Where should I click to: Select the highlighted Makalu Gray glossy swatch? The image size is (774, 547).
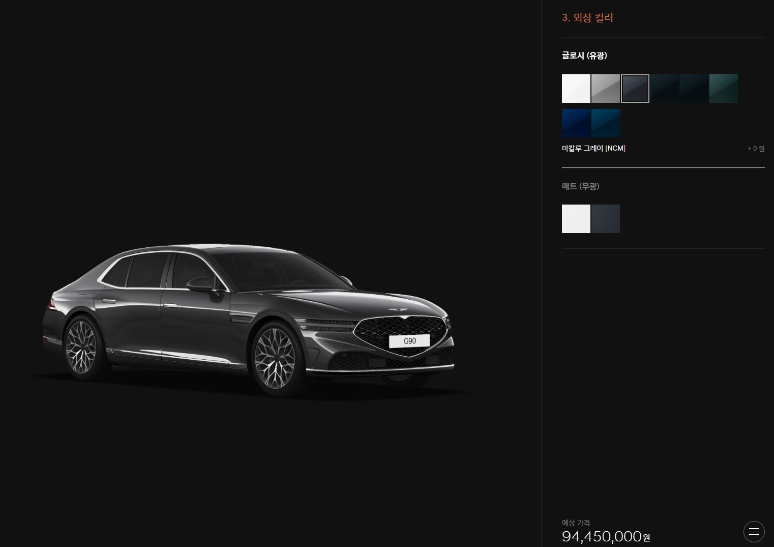point(635,89)
